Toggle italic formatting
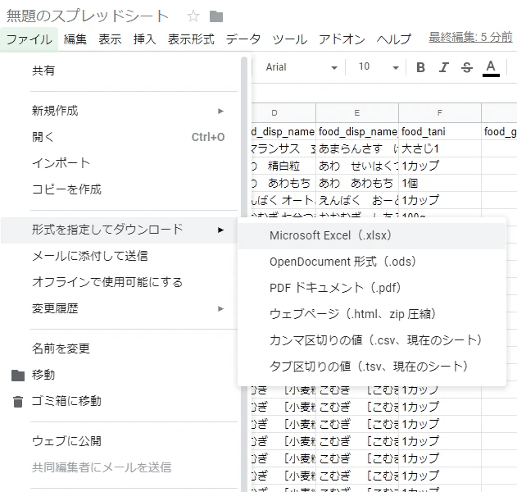This screenshot has height=492, width=517. point(444,67)
